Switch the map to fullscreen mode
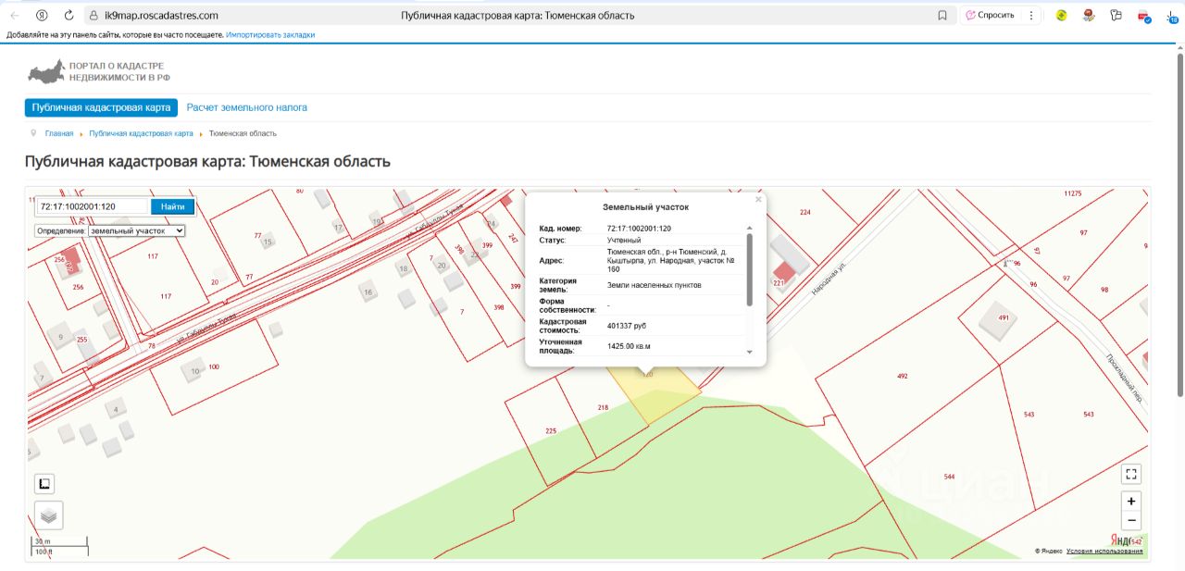The width and height of the screenshot is (1185, 571). click(1130, 475)
